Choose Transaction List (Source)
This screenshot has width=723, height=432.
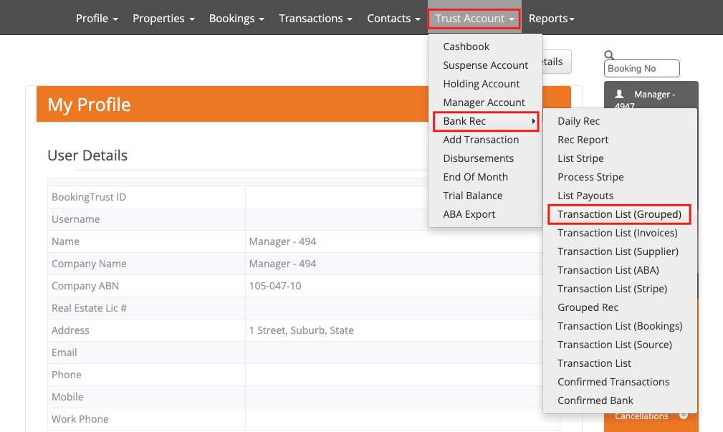click(x=615, y=345)
